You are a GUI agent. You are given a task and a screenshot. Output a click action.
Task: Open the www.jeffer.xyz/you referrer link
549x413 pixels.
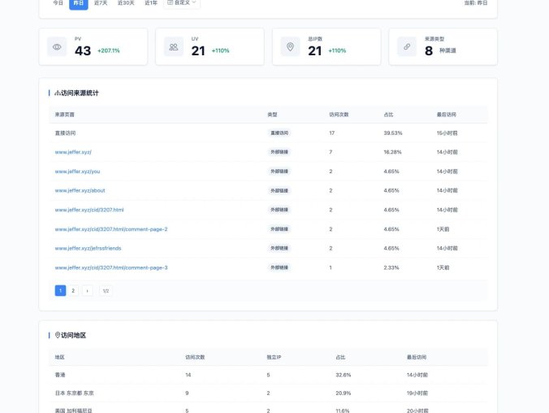[77, 172]
